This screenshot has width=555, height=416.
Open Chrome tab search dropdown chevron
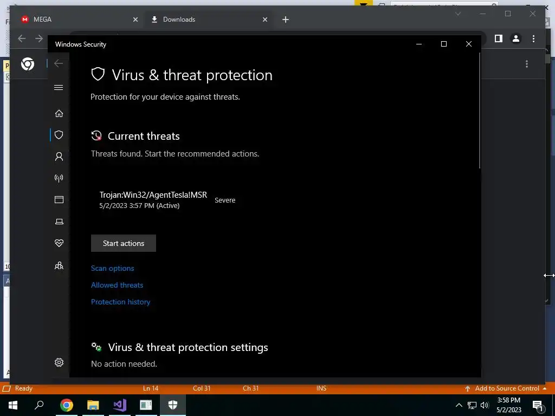(x=457, y=14)
